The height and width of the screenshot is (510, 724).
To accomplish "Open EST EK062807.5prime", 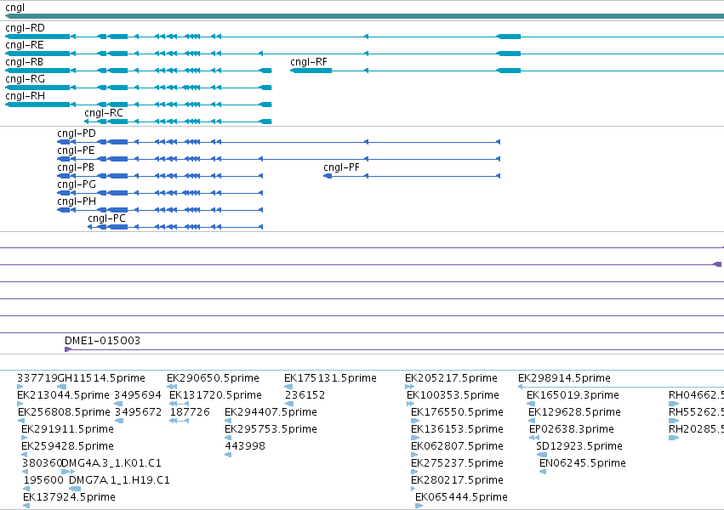I will (x=457, y=446).
